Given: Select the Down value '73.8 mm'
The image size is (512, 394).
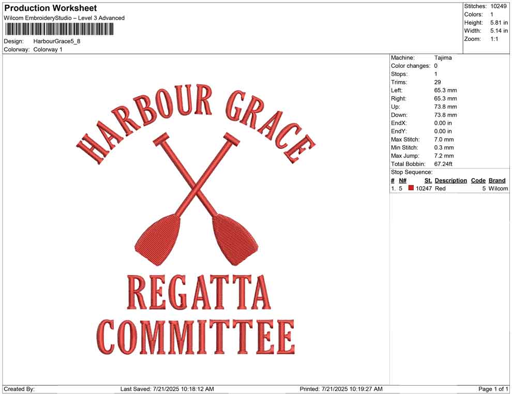Looking at the screenshot, I should 446,115.
